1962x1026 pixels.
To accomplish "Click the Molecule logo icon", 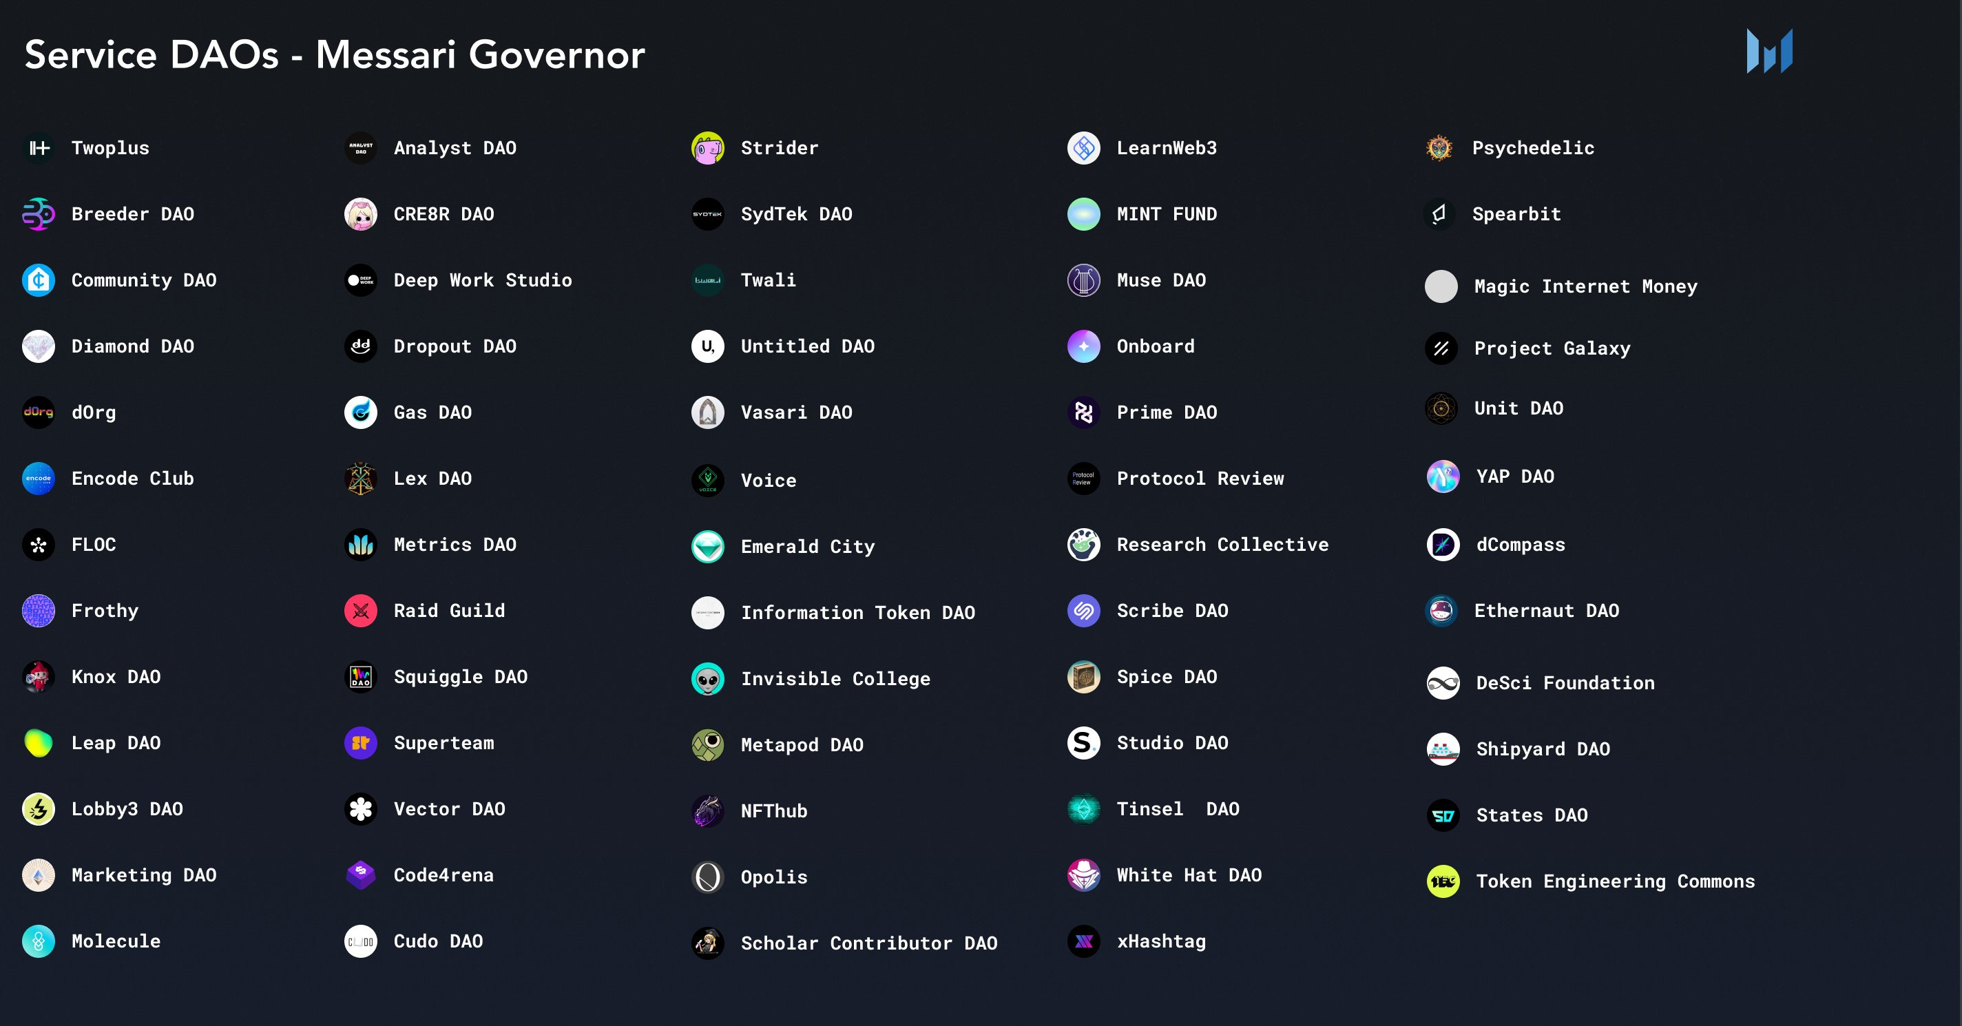I will pos(38,941).
